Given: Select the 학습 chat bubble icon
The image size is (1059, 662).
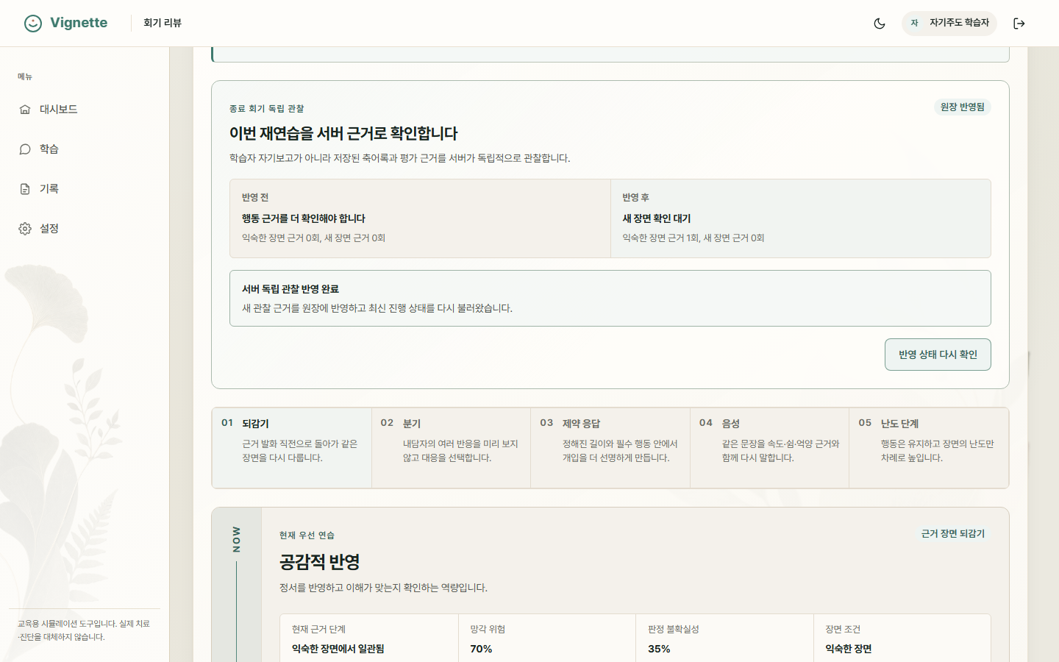Looking at the screenshot, I should point(25,149).
